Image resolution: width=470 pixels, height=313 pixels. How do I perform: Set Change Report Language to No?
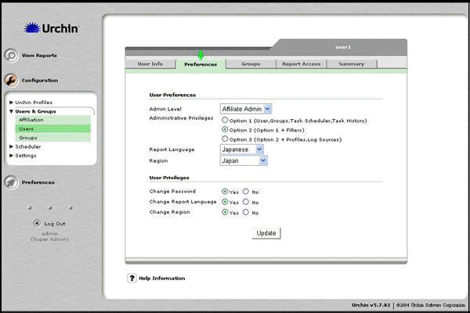click(246, 201)
